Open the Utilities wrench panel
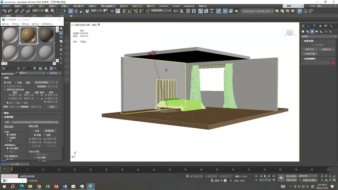This screenshot has width=338, height=190. tap(331, 26)
